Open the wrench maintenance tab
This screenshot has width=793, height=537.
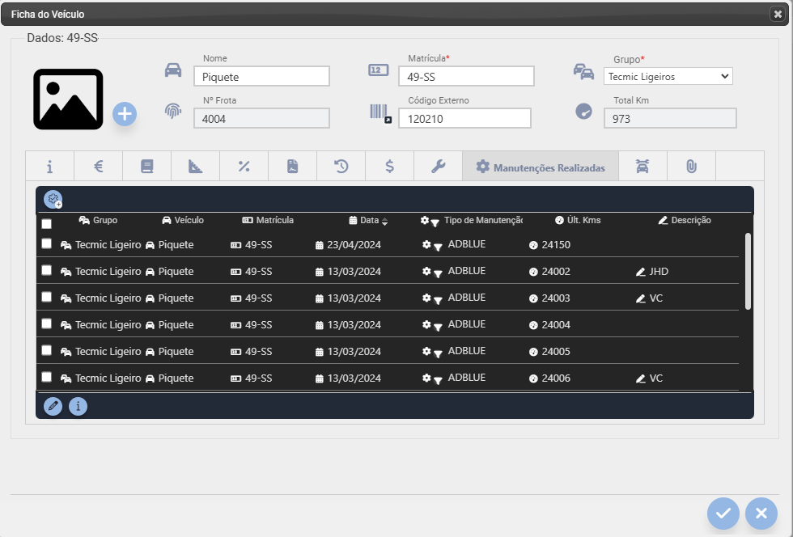click(x=439, y=166)
